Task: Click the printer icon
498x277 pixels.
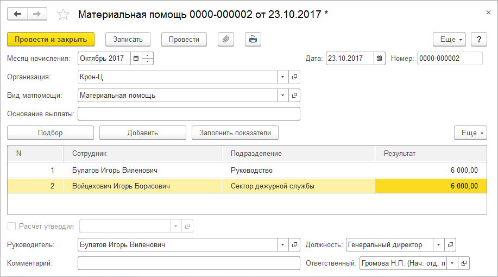Action: [253, 39]
